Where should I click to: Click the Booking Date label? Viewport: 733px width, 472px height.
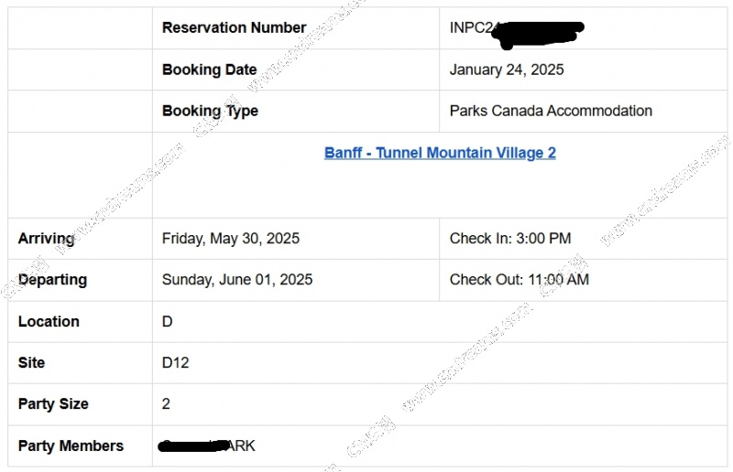210,70
